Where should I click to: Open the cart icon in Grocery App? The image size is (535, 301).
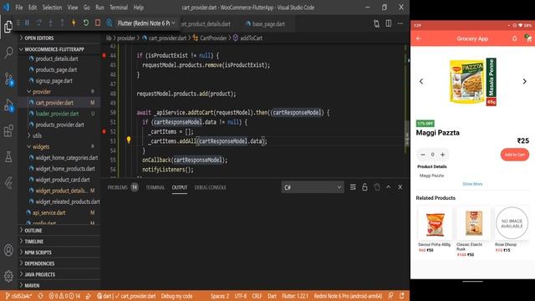click(x=528, y=38)
